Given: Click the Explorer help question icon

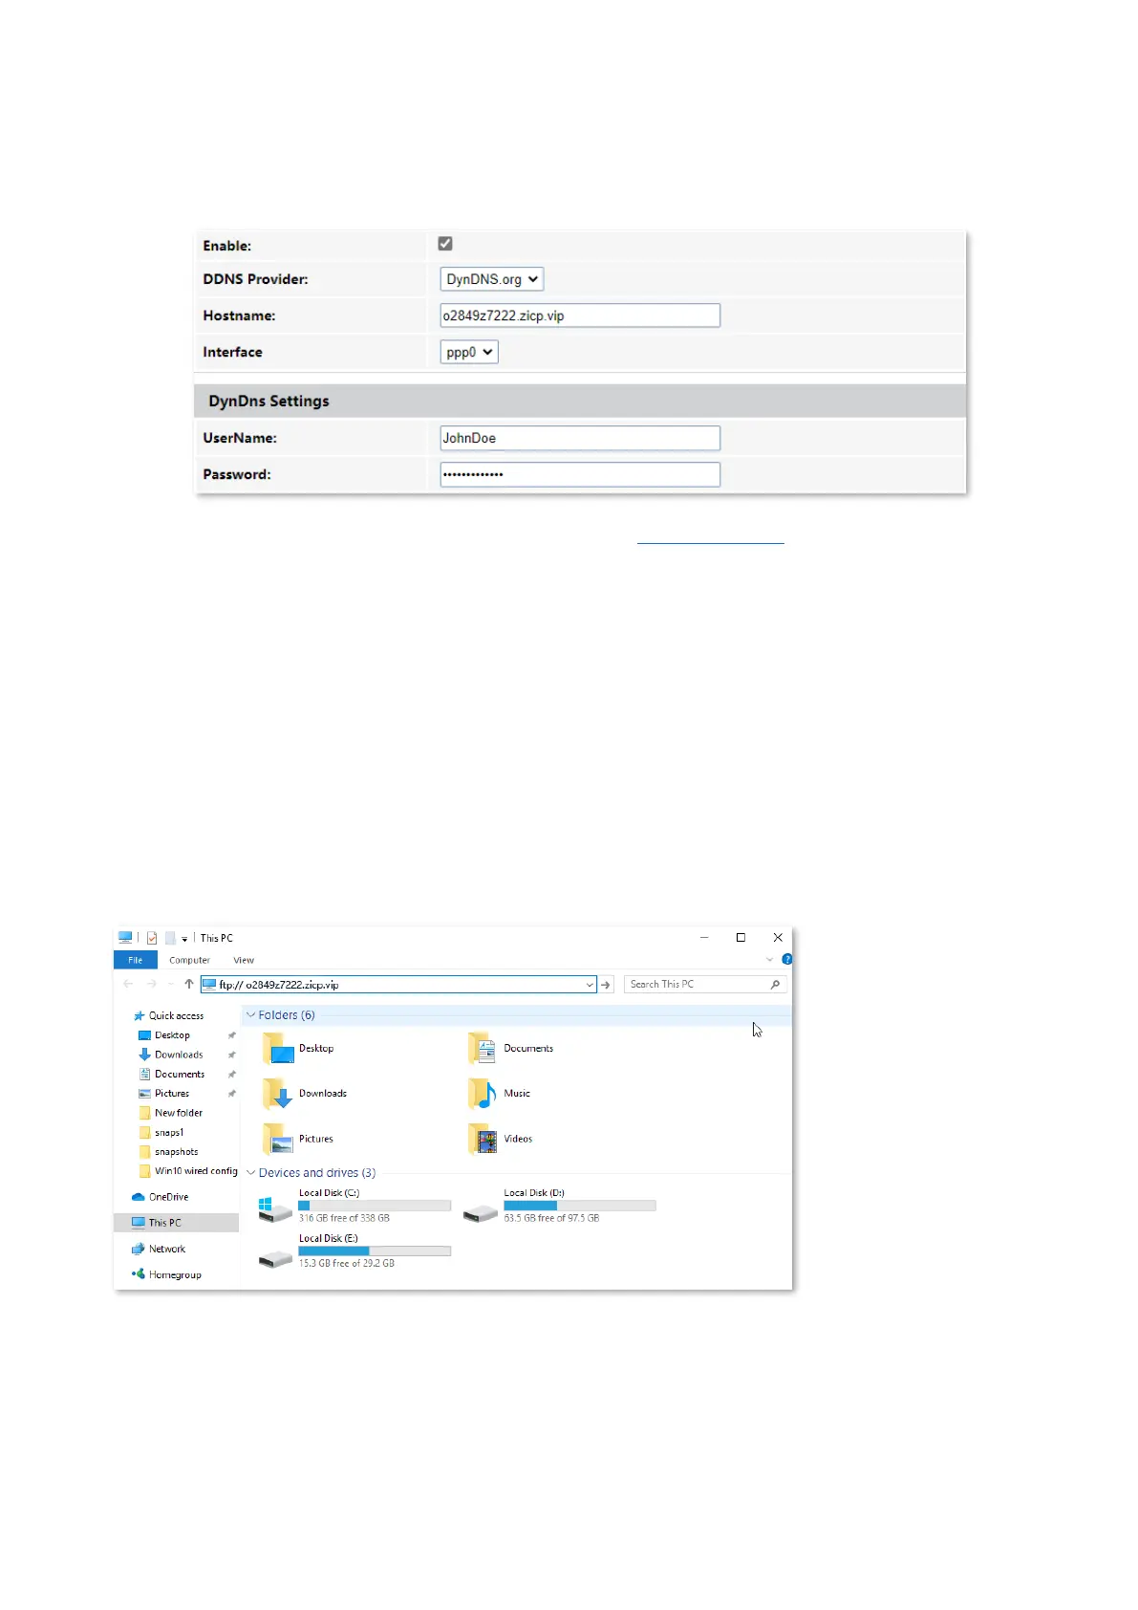Looking at the screenshot, I should point(787,959).
